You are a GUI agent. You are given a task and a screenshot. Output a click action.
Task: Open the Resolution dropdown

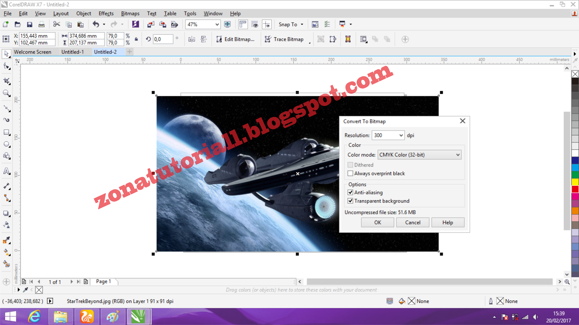pos(401,135)
